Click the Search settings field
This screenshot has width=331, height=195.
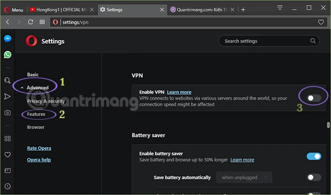[269, 41]
